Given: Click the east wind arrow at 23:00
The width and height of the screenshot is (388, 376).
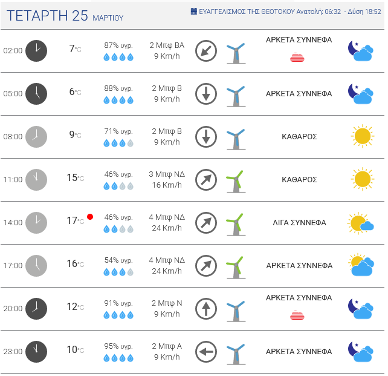Looking at the screenshot, I should (x=206, y=351).
